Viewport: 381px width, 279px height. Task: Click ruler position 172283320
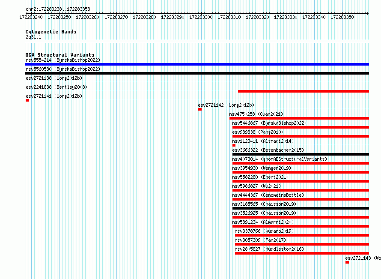[257, 17]
